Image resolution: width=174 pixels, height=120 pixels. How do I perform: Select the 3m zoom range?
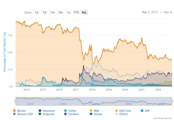pos(60,12)
